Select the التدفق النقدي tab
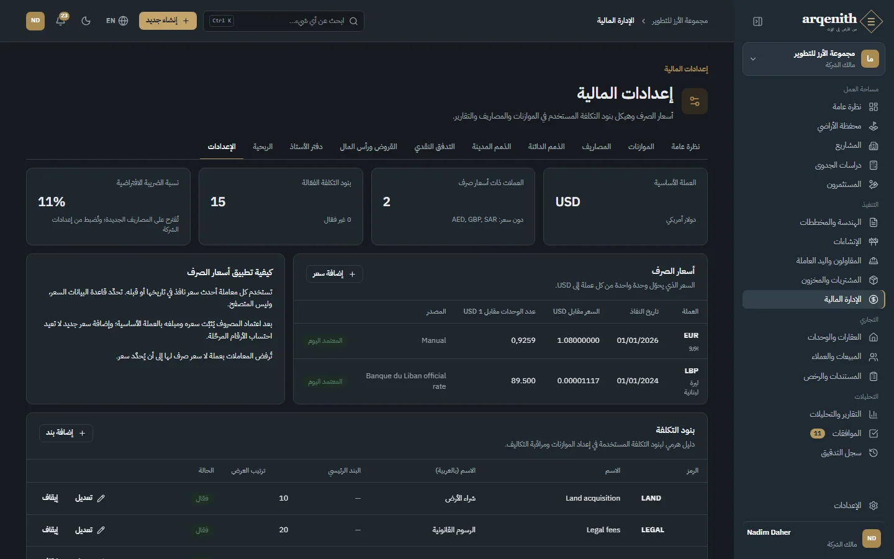 click(x=435, y=147)
